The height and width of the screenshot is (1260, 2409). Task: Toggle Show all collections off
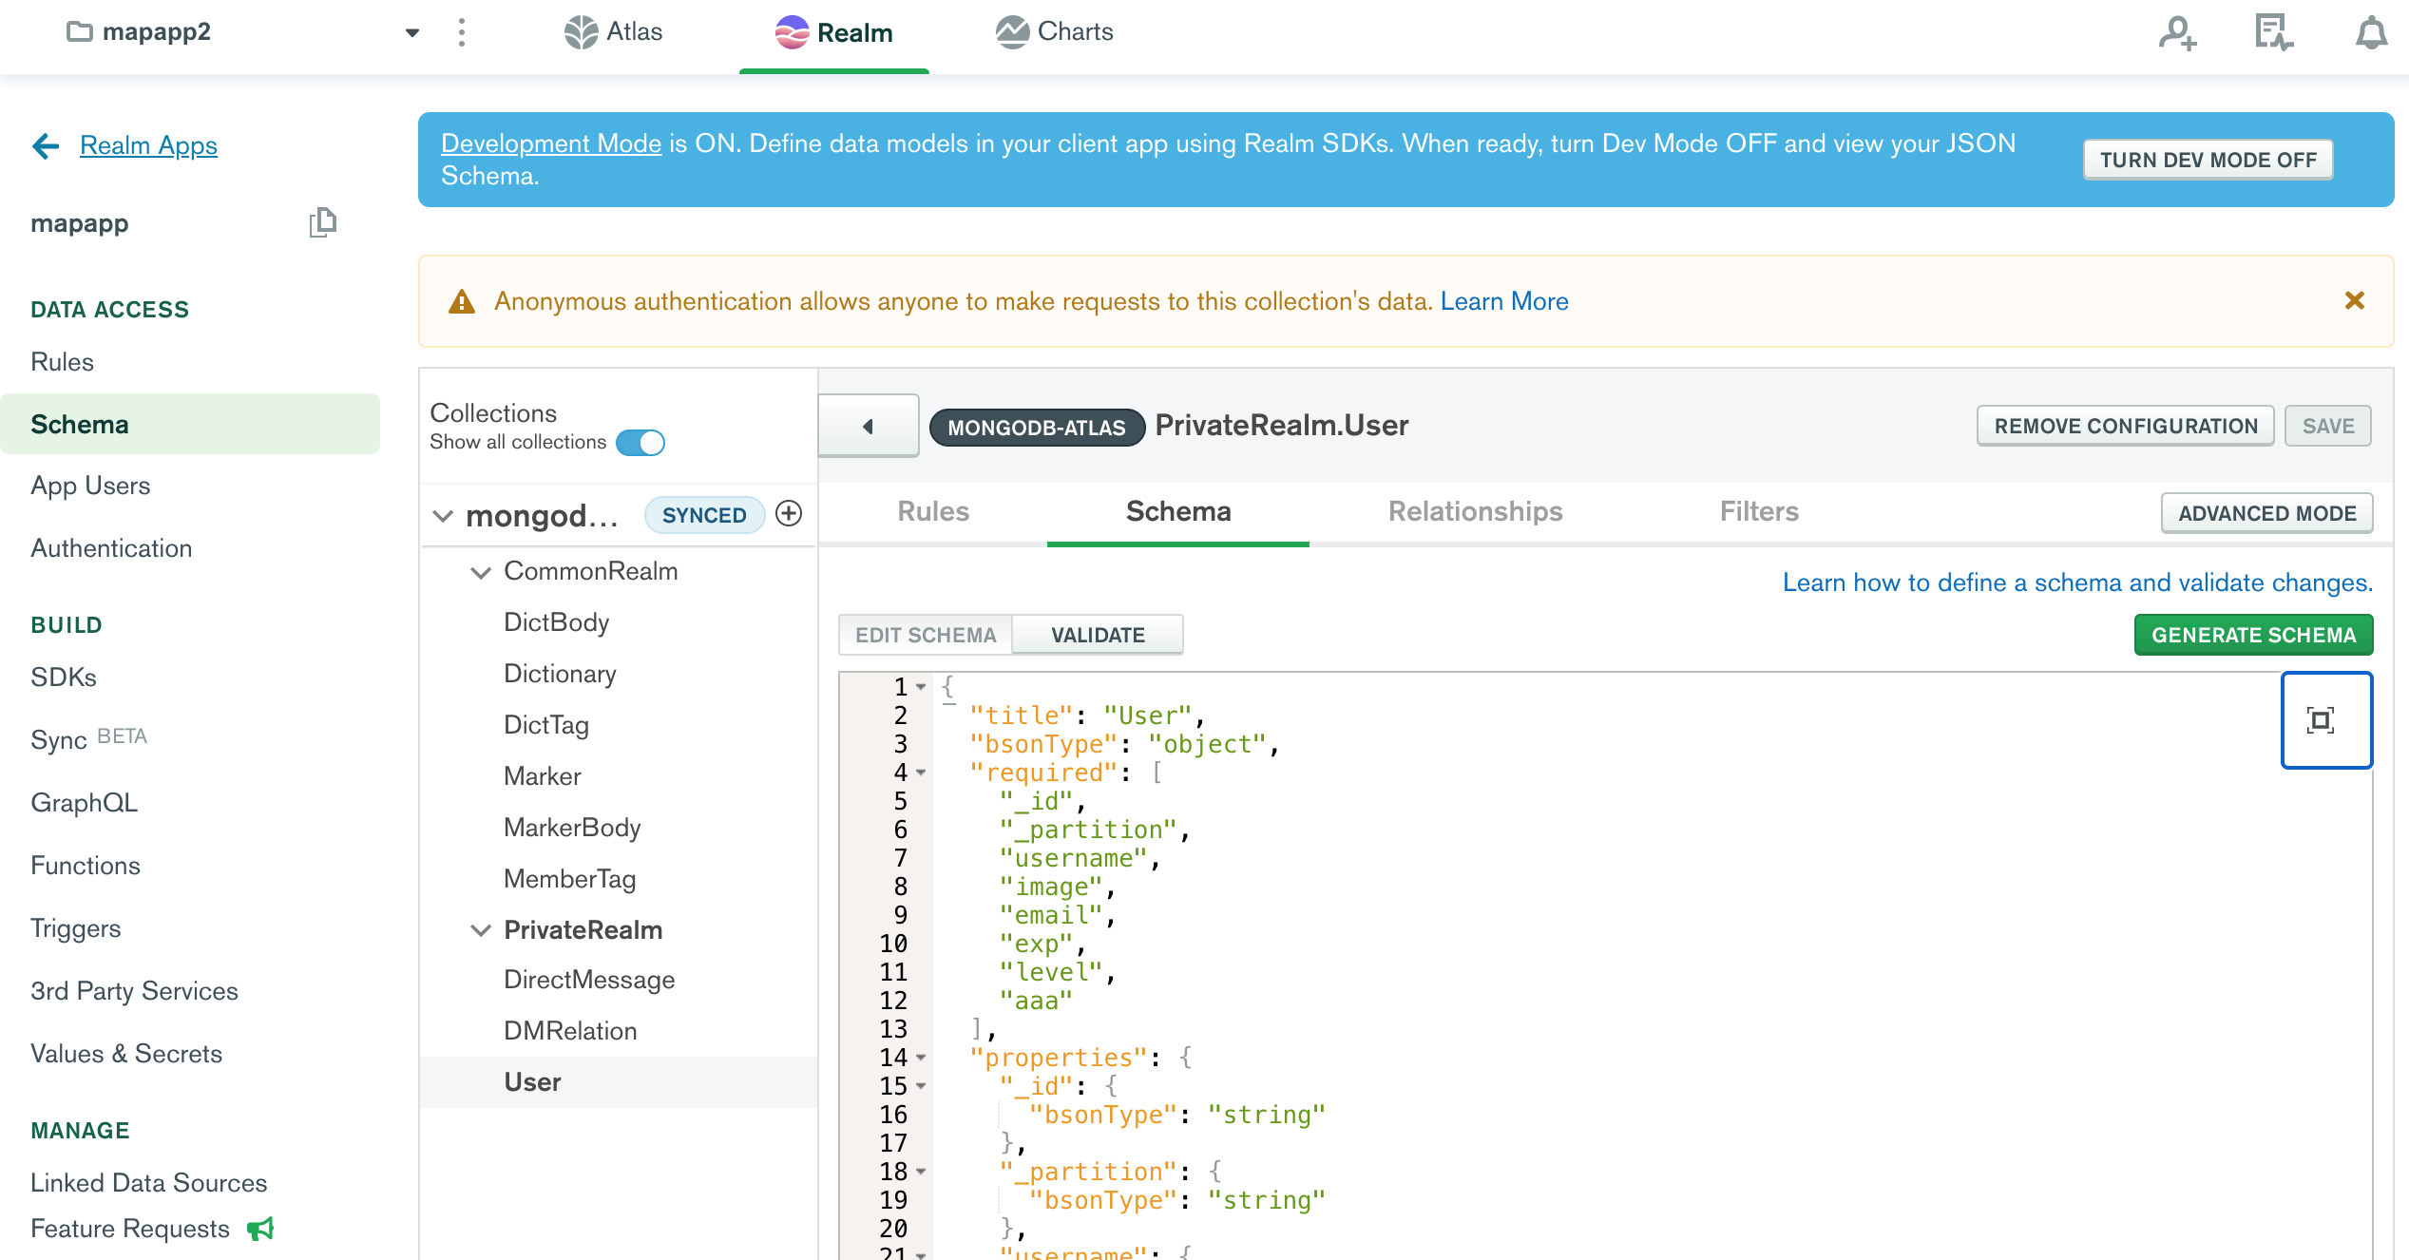point(642,442)
